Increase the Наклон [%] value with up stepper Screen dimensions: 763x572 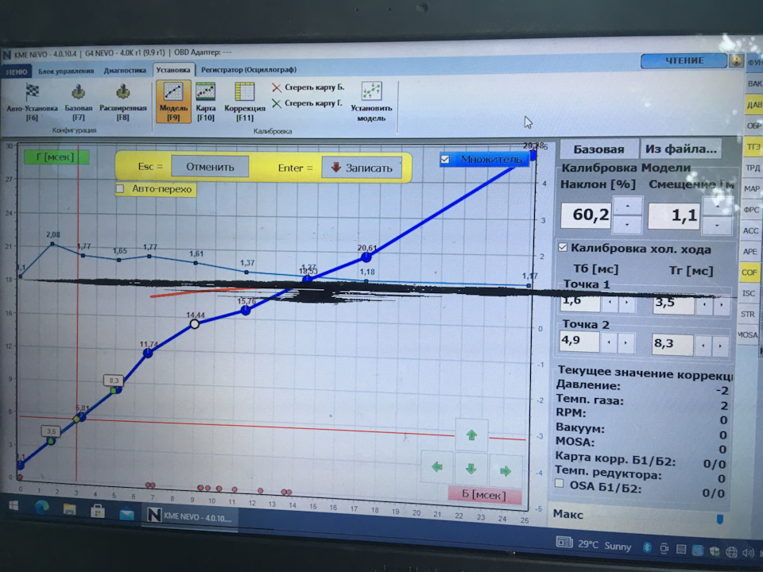coord(627,207)
